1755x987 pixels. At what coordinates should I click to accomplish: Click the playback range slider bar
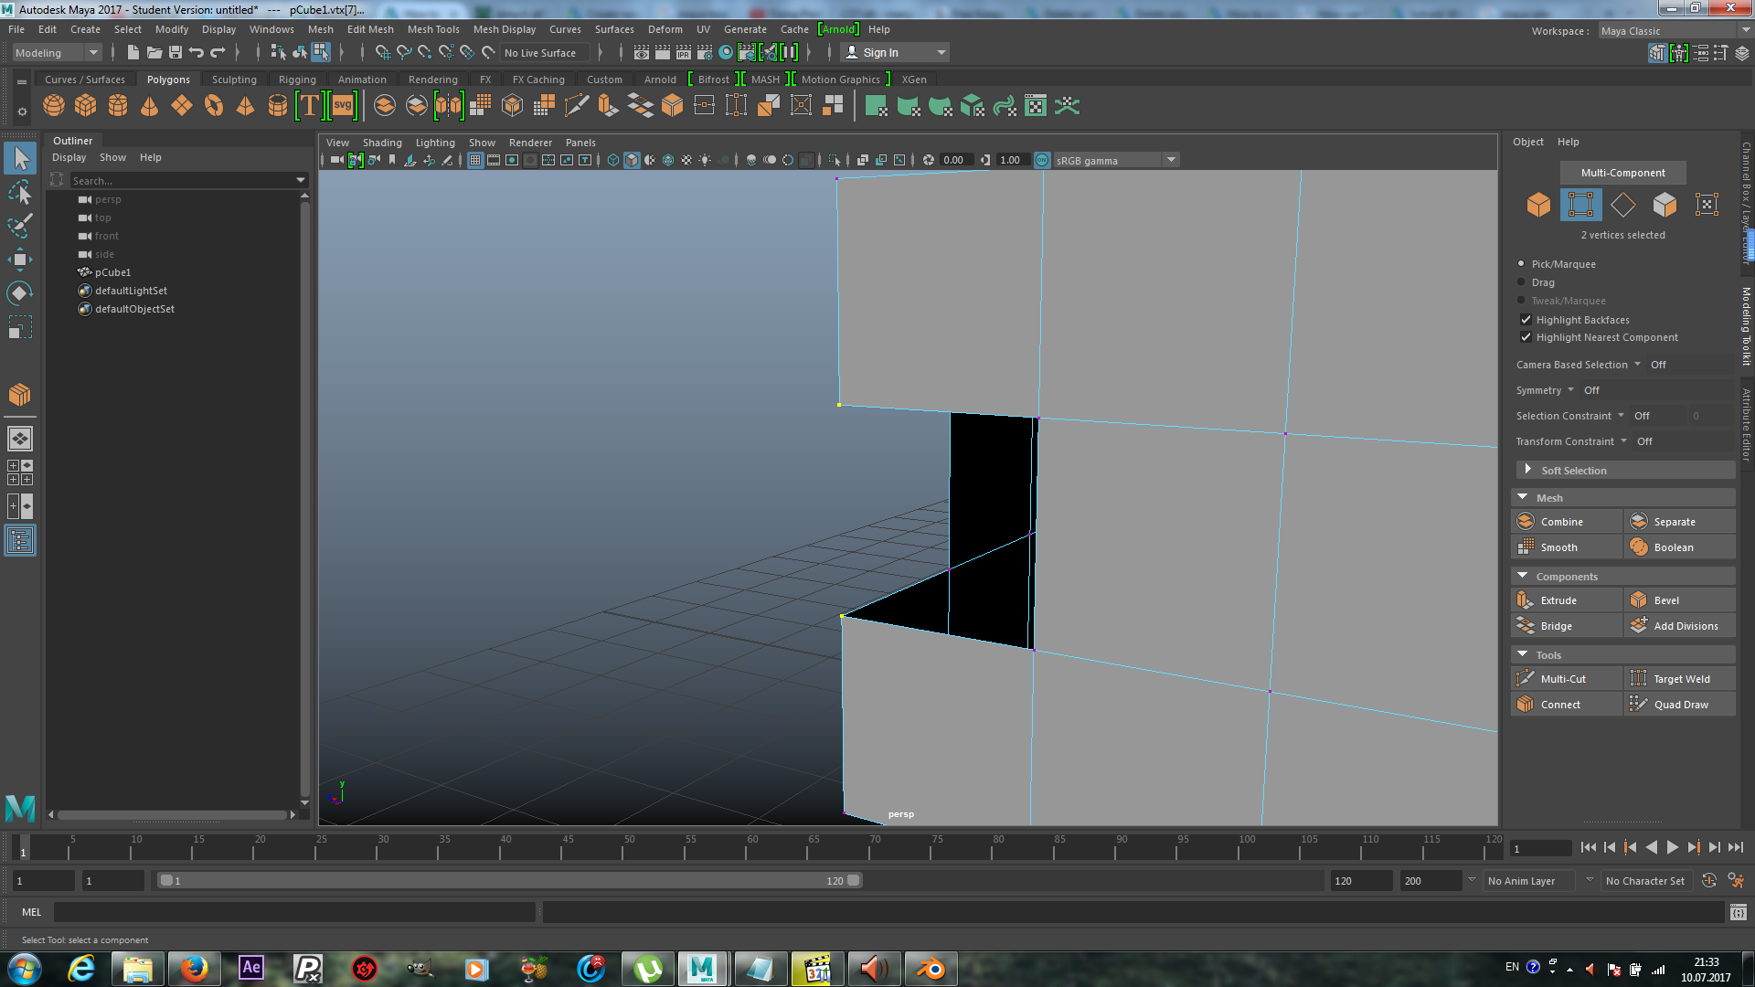pos(509,881)
